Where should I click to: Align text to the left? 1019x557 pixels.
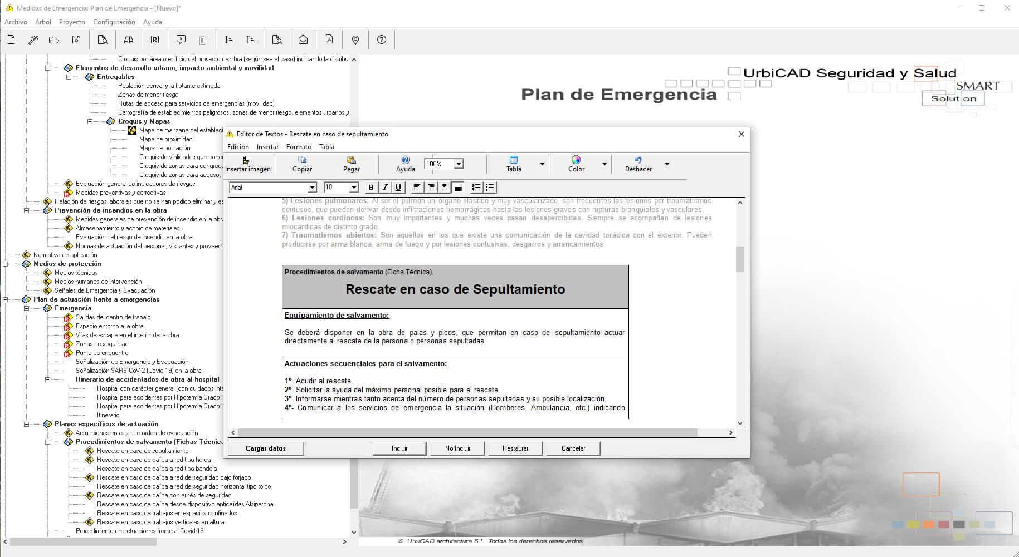click(416, 188)
